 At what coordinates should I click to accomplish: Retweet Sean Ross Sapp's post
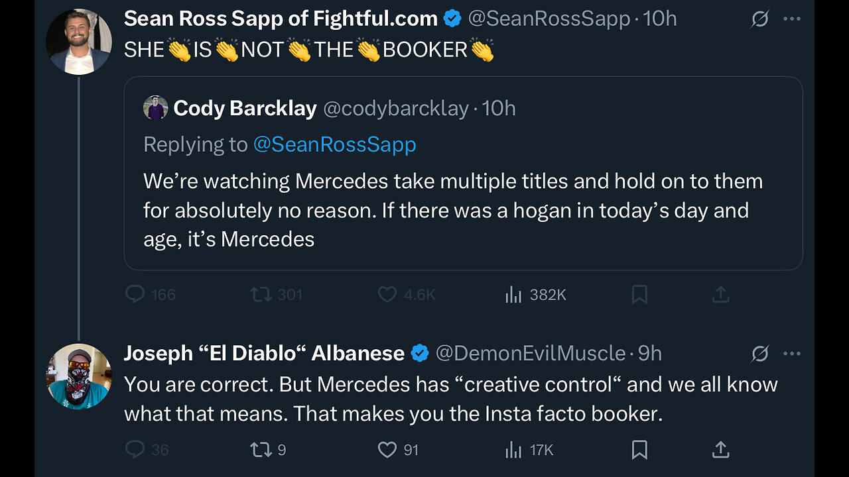pyautogui.click(x=261, y=294)
